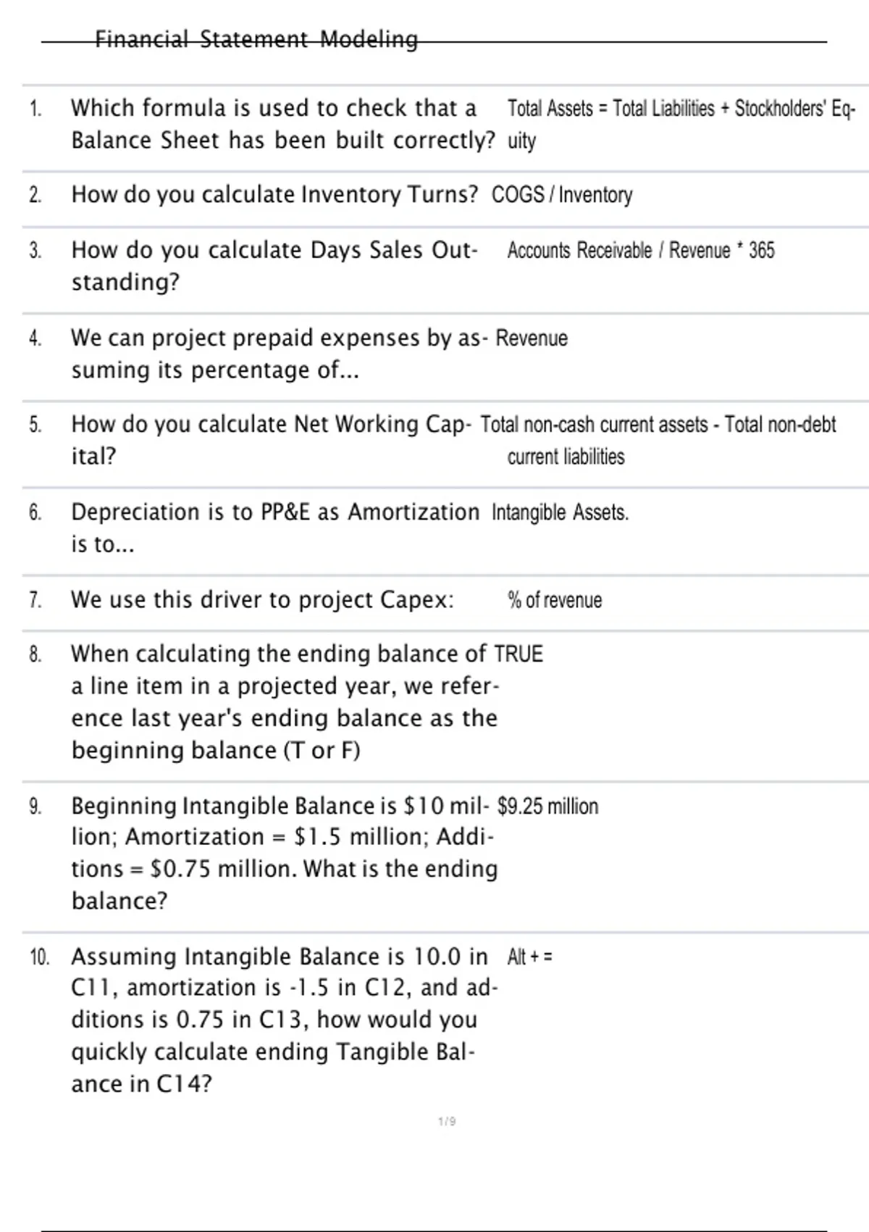Select the "$9.25 million" answer

point(547,807)
